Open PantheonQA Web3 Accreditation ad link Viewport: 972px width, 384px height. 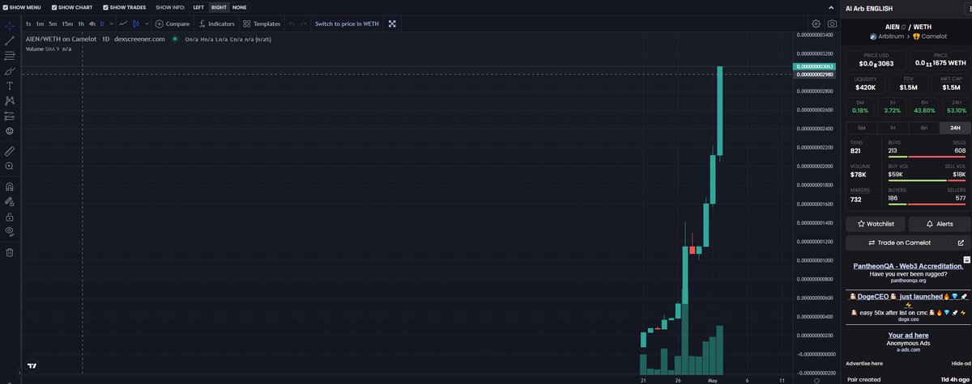pyautogui.click(x=908, y=266)
